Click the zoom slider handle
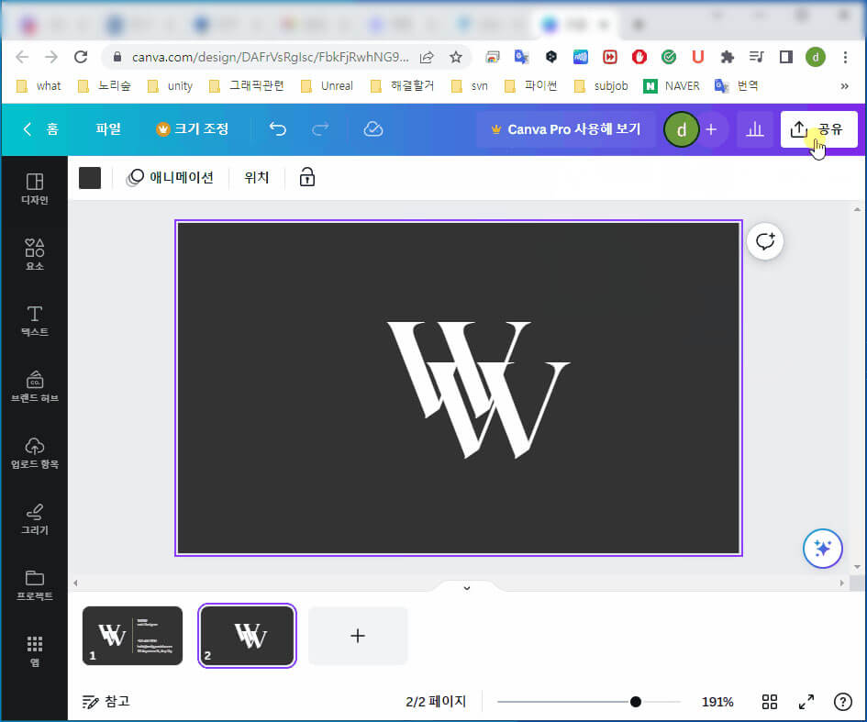The image size is (867, 722). point(635,702)
